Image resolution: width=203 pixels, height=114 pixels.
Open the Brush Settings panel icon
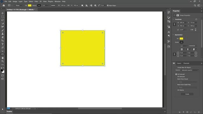(169, 18)
